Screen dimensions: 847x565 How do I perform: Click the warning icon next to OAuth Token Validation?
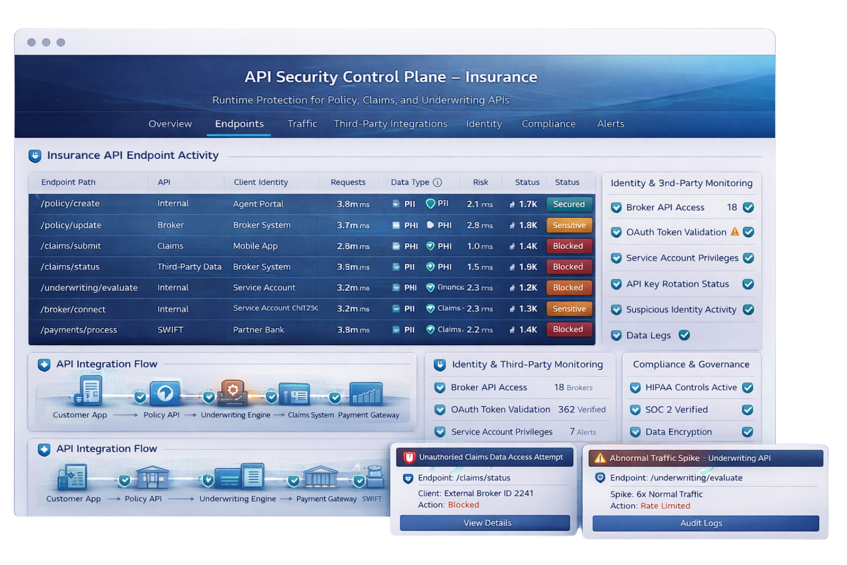pyautogui.click(x=734, y=232)
